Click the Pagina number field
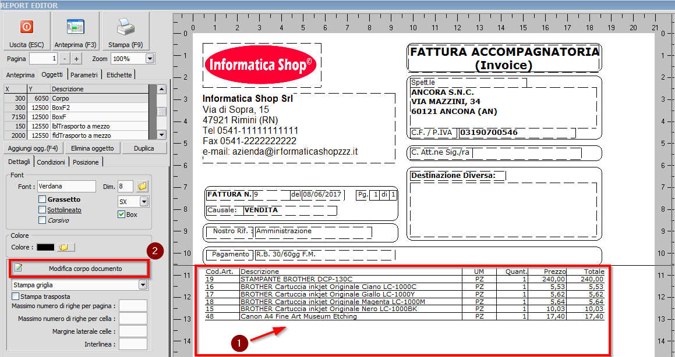The image size is (675, 357). click(x=44, y=58)
